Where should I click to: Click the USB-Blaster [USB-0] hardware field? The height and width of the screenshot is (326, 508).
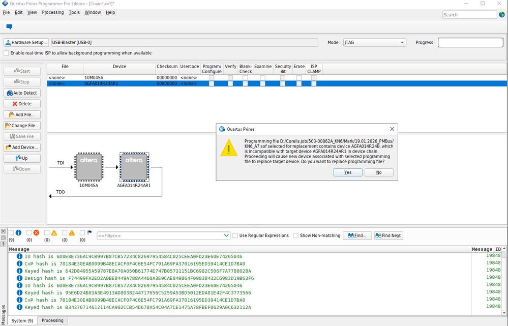[x=185, y=42]
